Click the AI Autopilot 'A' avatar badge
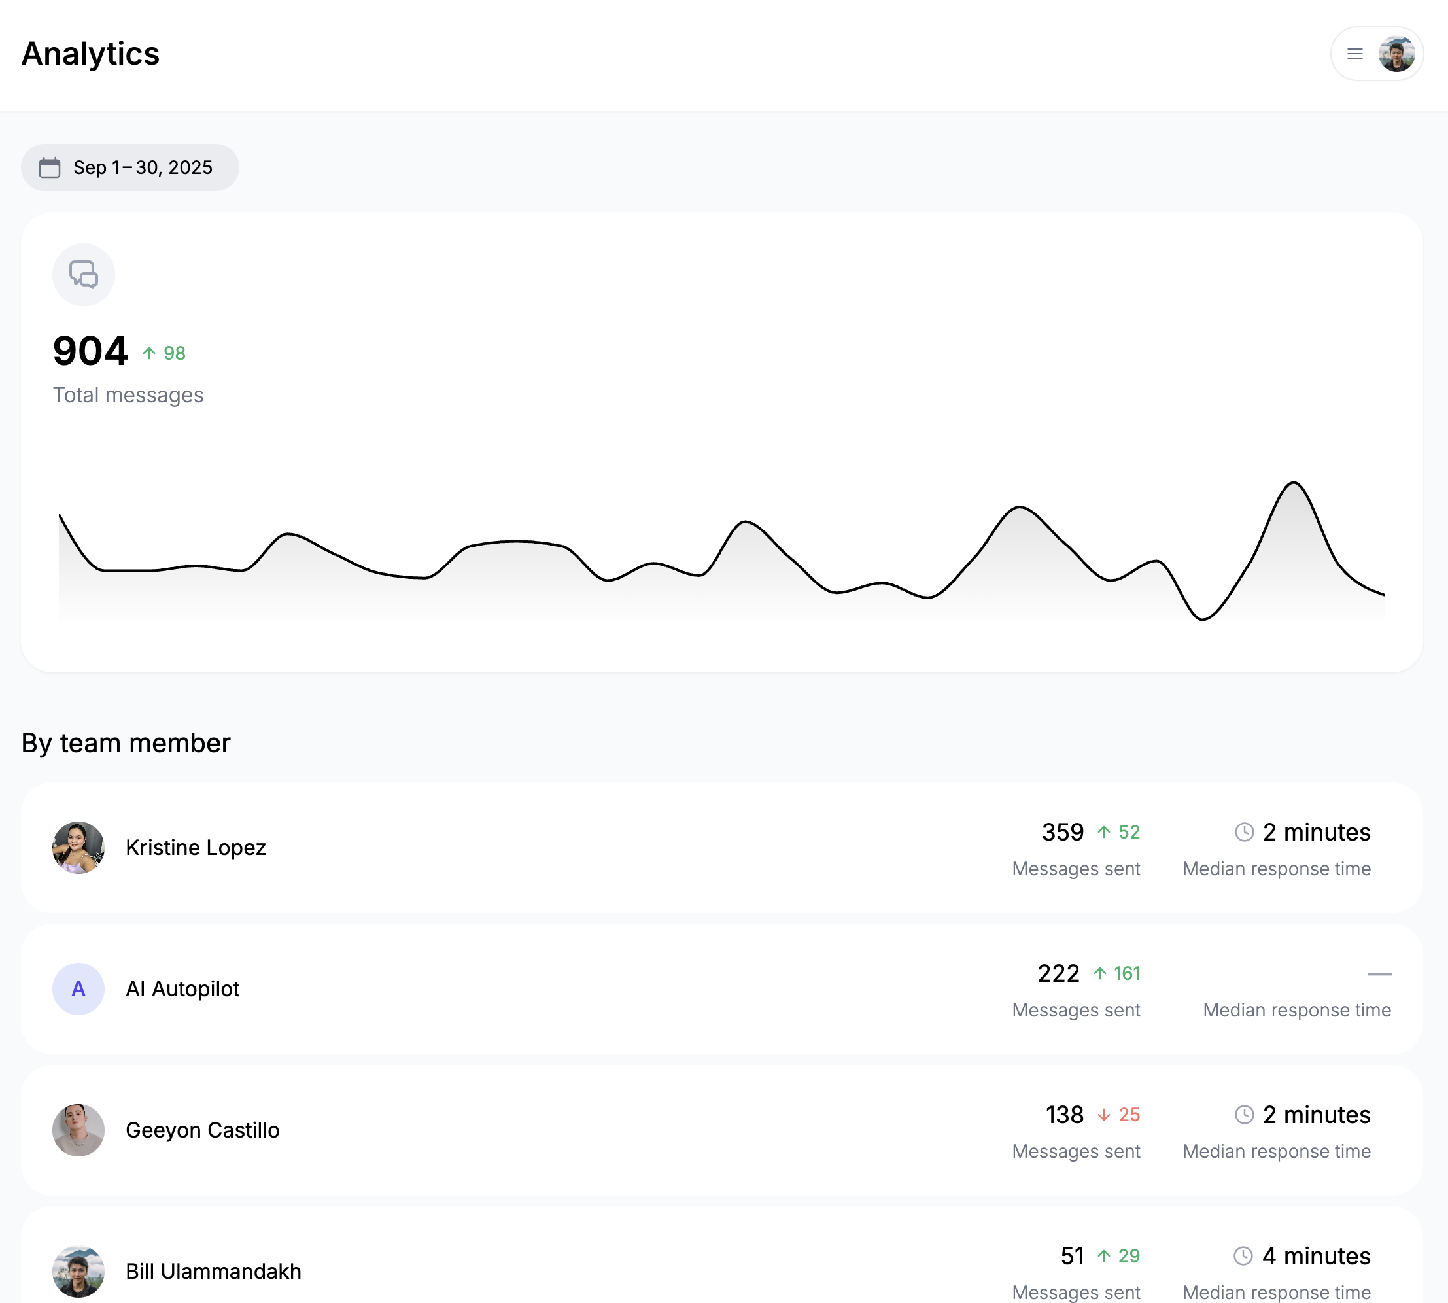Viewport: 1448px width, 1303px height. point(78,989)
